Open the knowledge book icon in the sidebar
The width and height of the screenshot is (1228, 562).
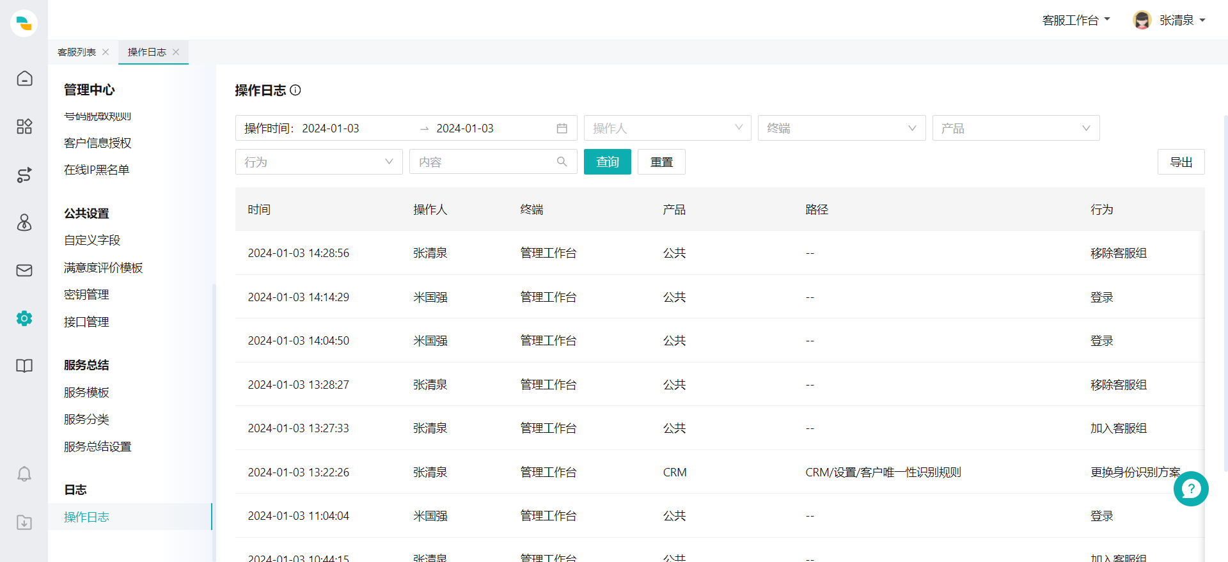tap(24, 366)
